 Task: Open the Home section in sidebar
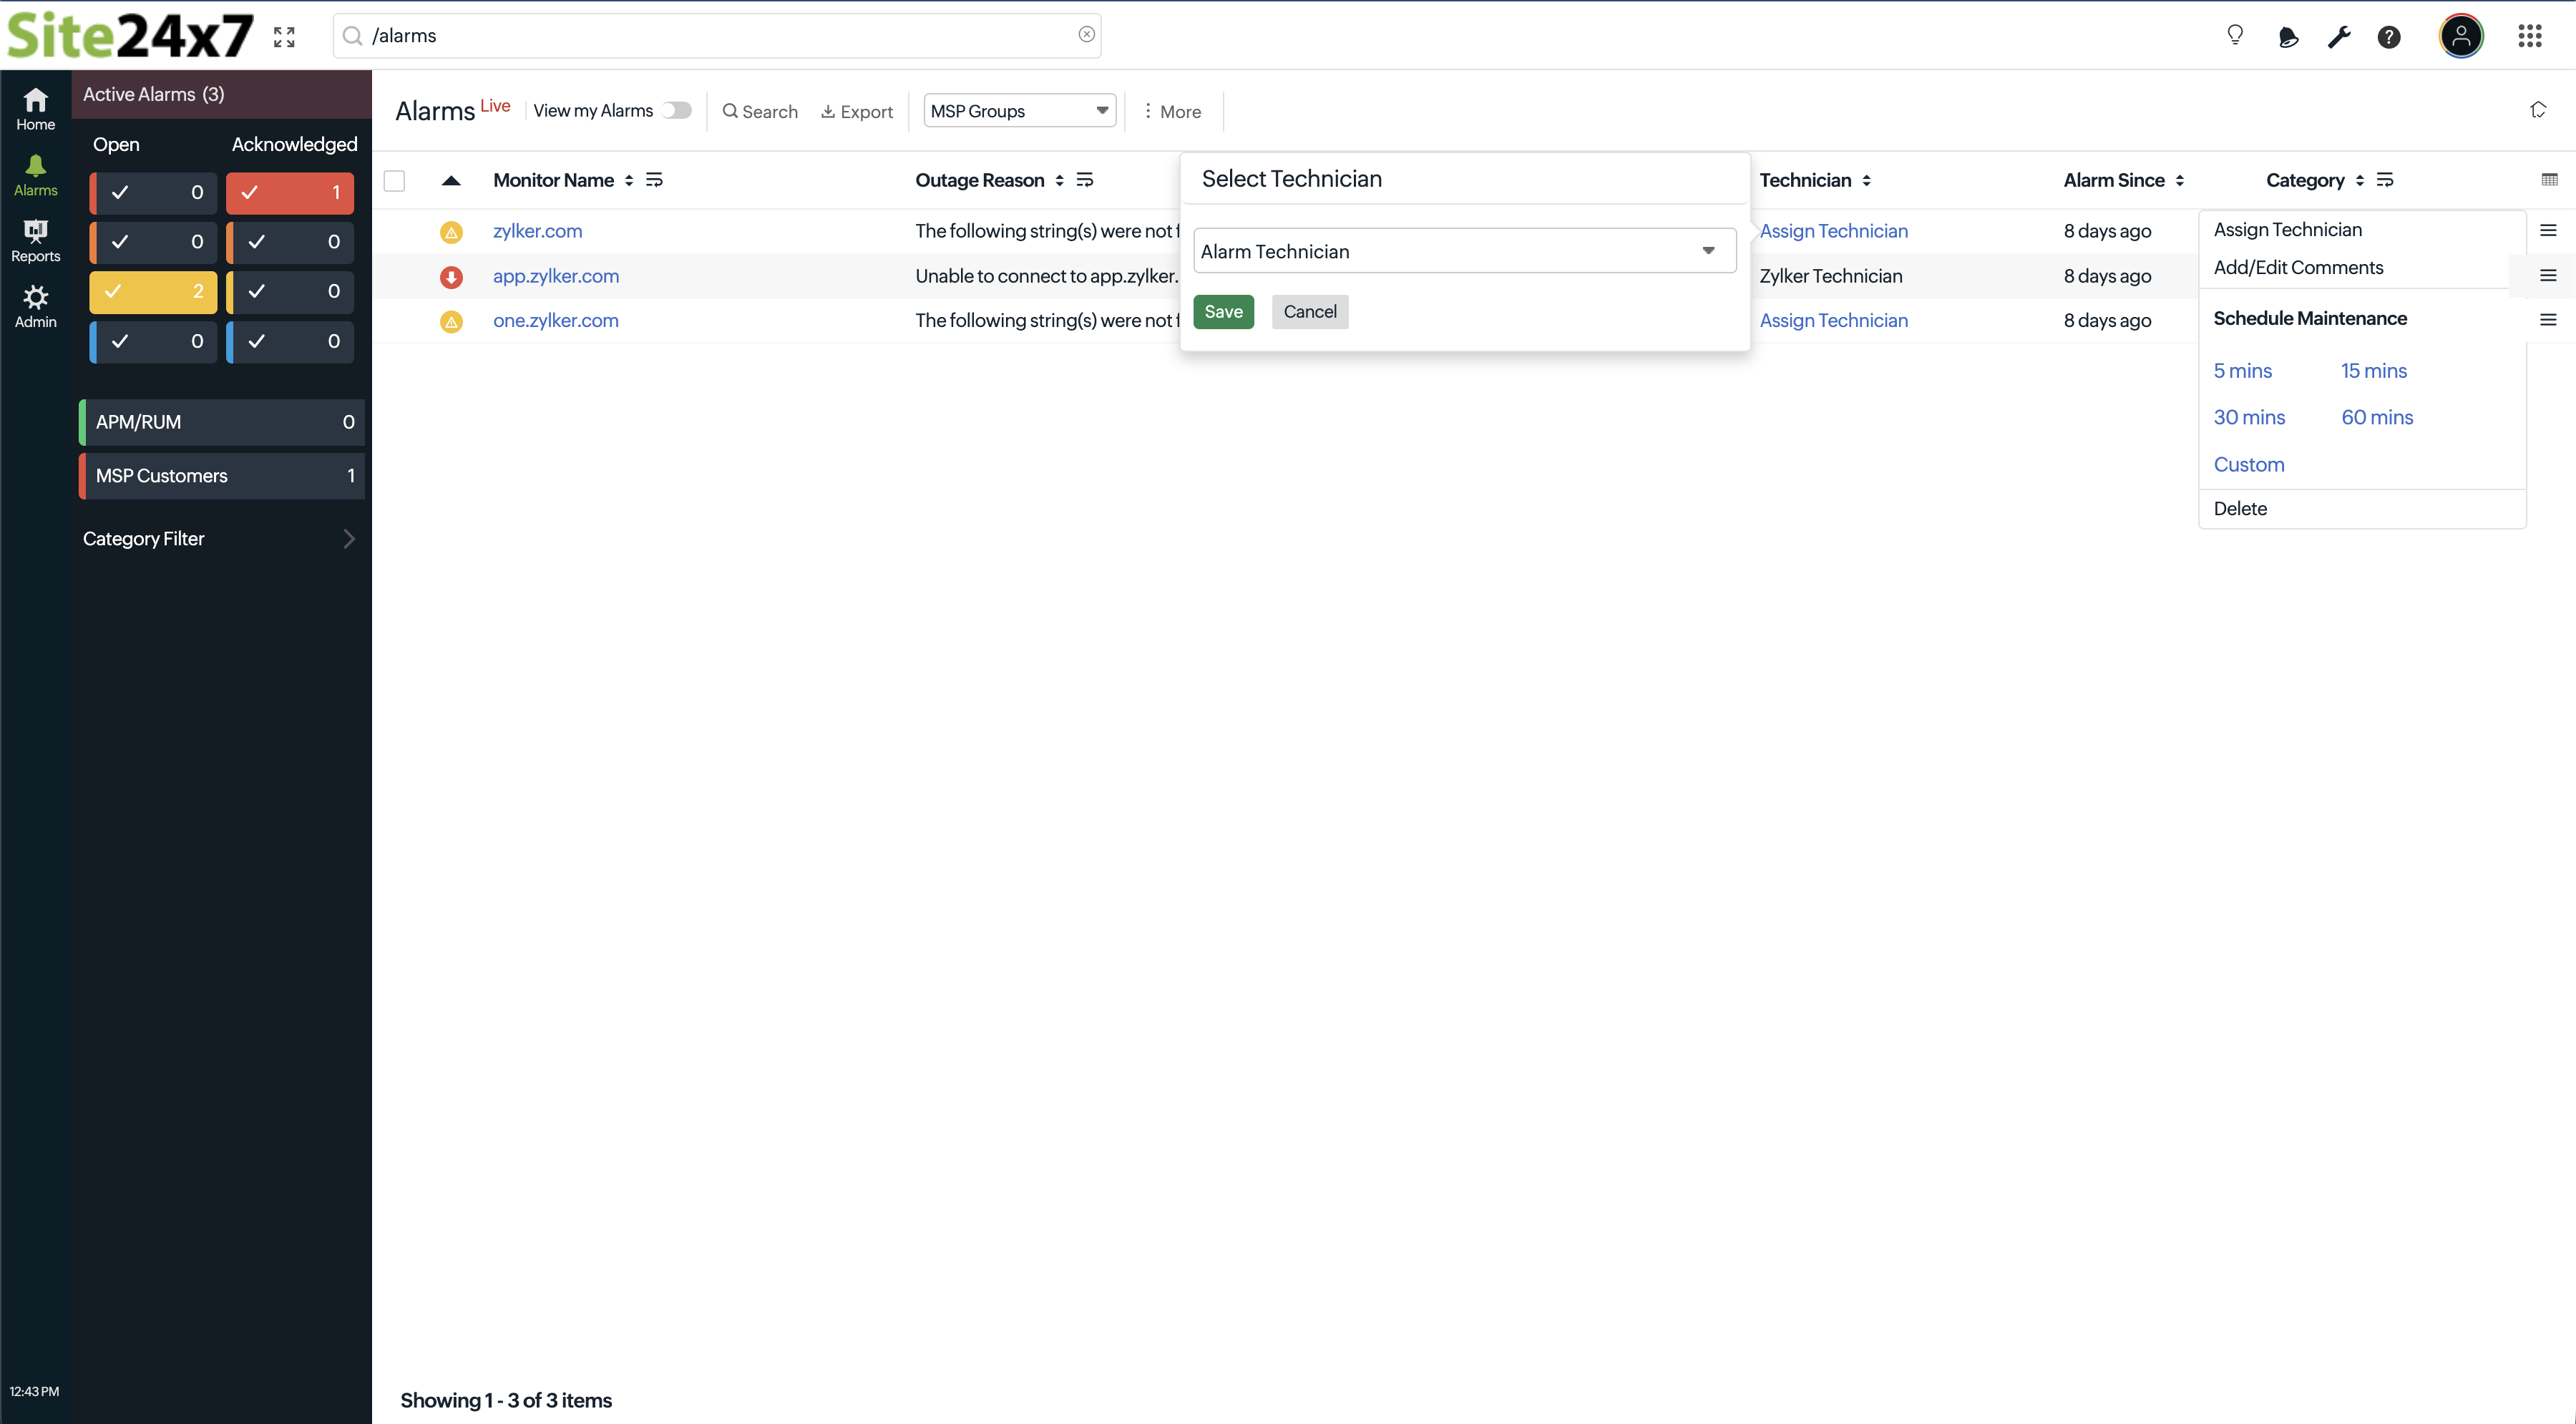coord(35,108)
